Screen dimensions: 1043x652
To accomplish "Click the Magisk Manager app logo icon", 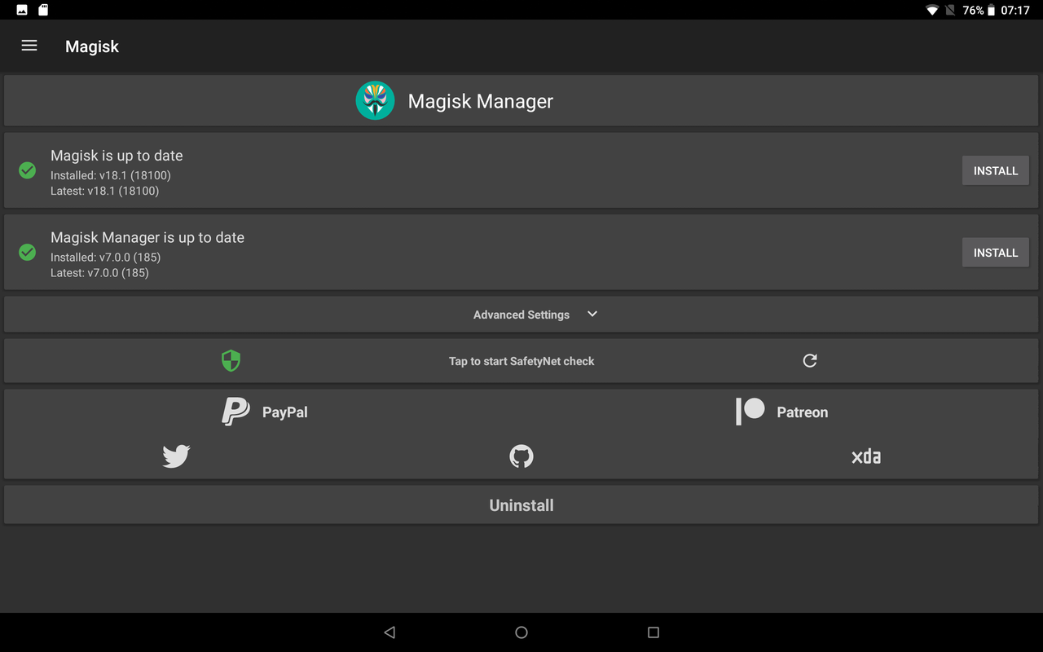I will [x=375, y=100].
